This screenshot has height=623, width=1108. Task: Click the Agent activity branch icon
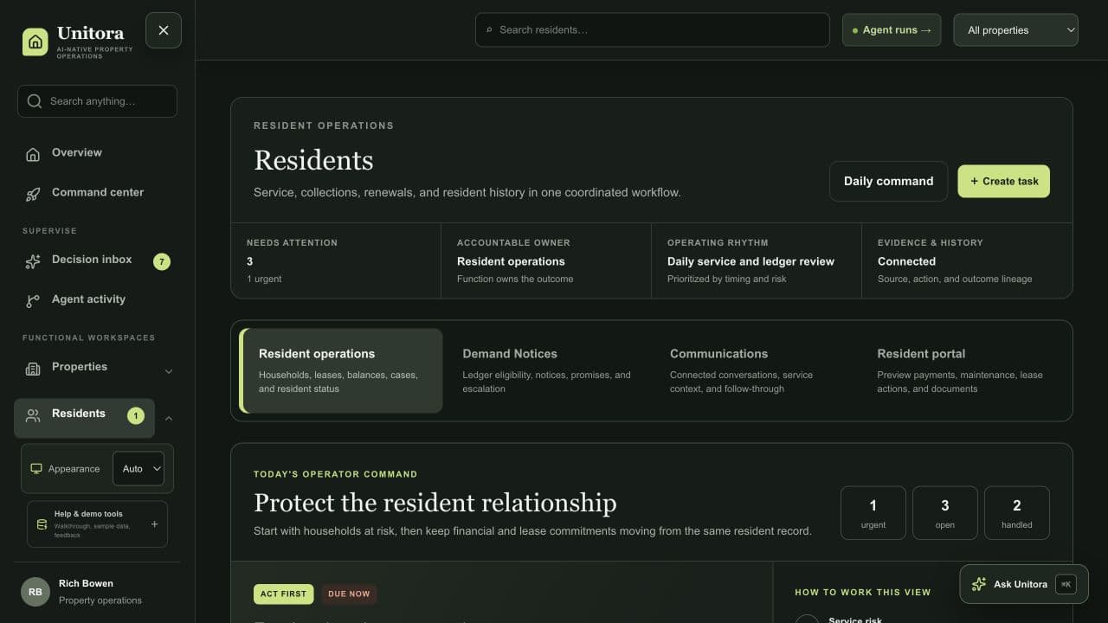point(33,300)
